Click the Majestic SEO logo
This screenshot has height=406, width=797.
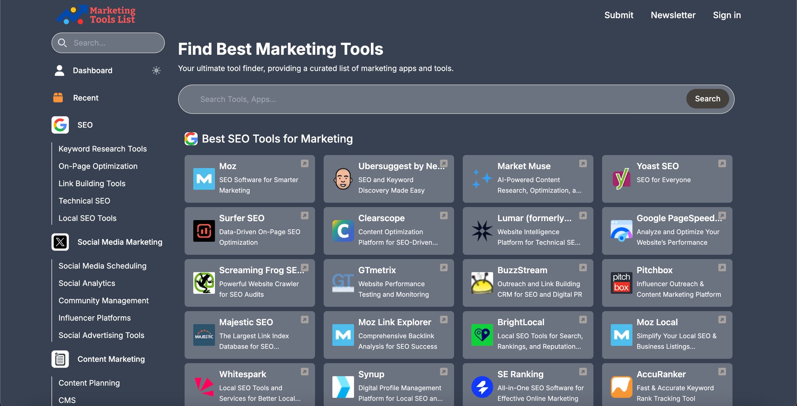click(x=204, y=335)
